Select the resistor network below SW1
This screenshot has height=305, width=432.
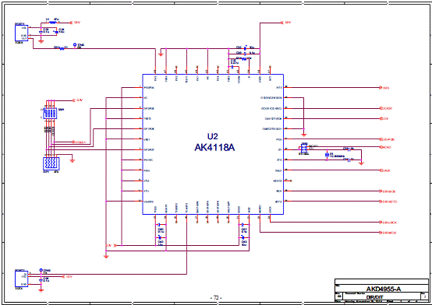pos(51,164)
